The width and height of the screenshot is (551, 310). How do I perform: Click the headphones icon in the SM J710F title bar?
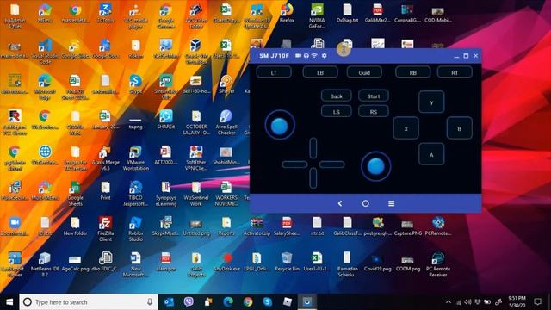[306, 55]
